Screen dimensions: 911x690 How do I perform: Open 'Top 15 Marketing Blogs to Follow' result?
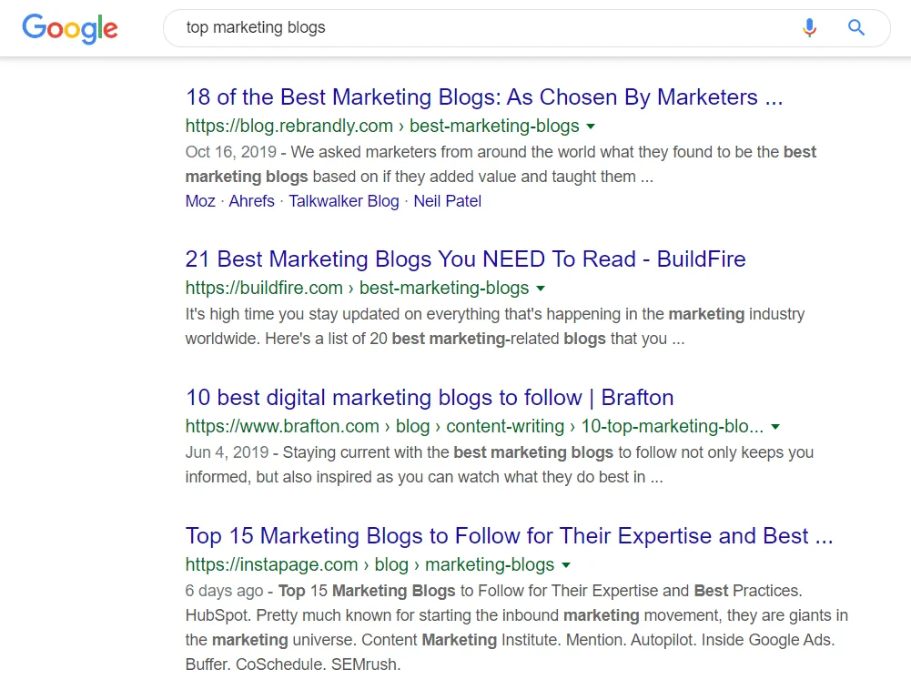509,536
